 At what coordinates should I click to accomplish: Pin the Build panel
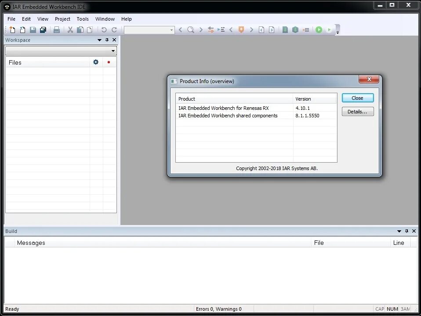406,231
